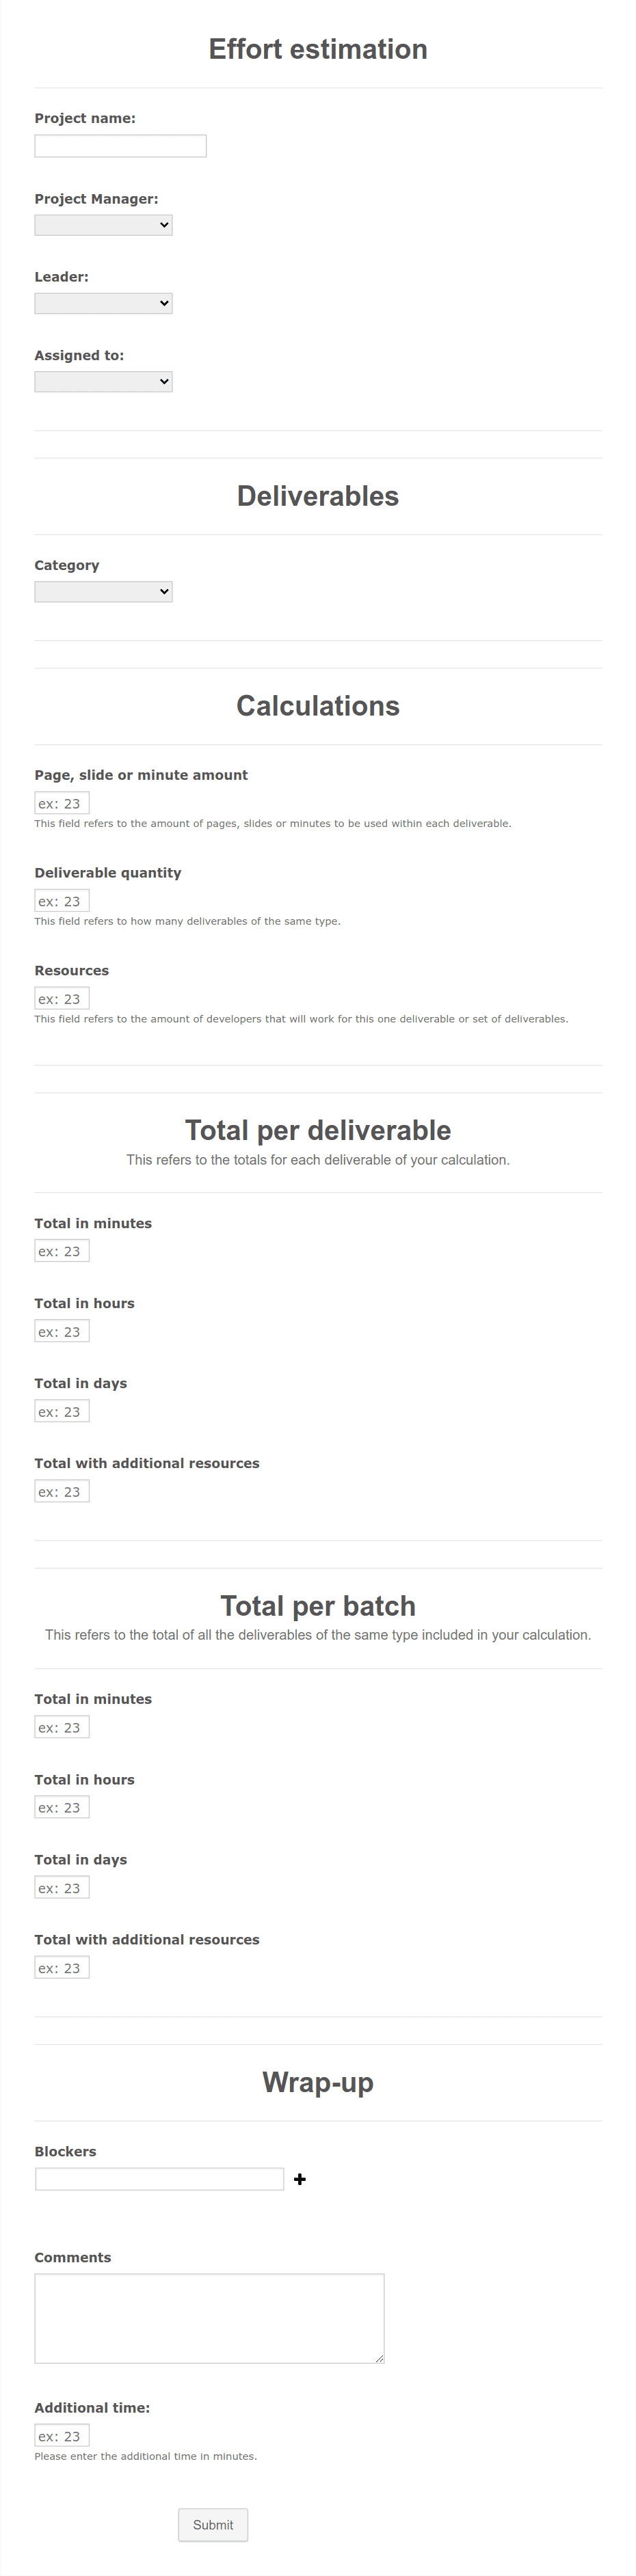Click Total in minutes under Total per deliverable
This screenshot has width=636, height=2576.
point(62,1250)
